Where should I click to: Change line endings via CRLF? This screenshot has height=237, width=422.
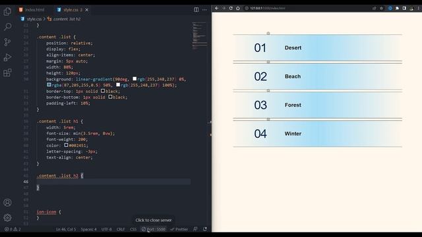[121, 229]
